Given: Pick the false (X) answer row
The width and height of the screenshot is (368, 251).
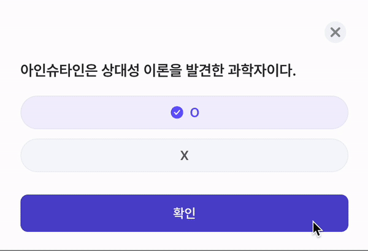Looking at the screenshot, I should [x=184, y=155].
